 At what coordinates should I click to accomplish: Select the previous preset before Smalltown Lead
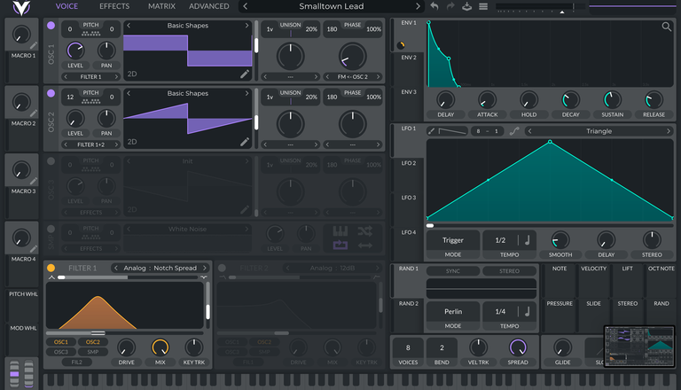tap(246, 6)
